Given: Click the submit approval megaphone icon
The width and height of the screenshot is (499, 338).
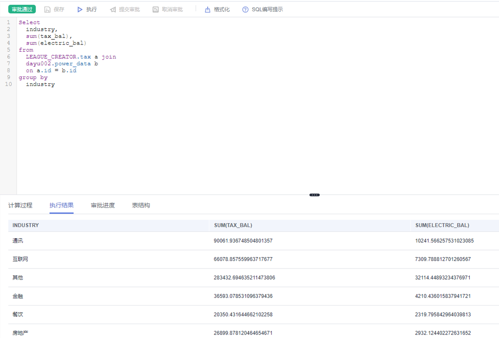Looking at the screenshot, I should click(113, 9).
